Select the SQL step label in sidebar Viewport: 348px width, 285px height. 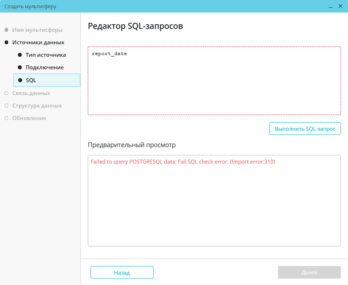point(31,80)
